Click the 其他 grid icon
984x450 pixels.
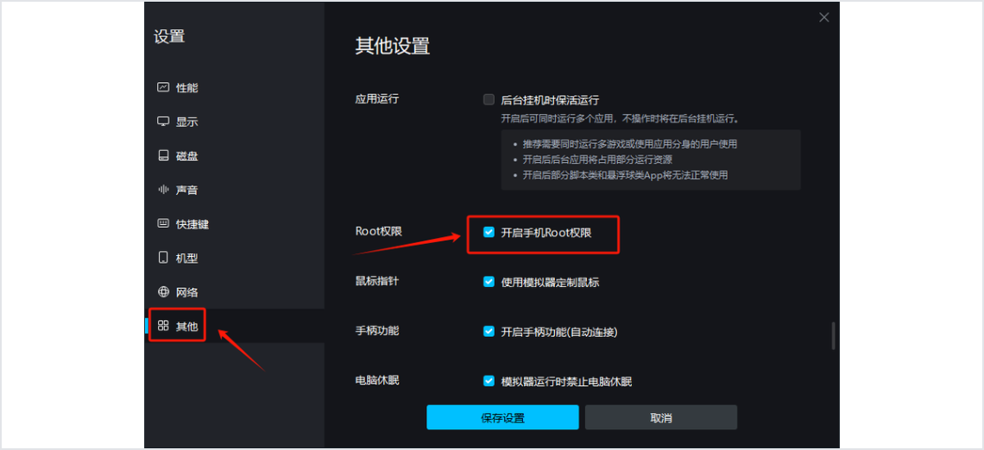(x=163, y=326)
